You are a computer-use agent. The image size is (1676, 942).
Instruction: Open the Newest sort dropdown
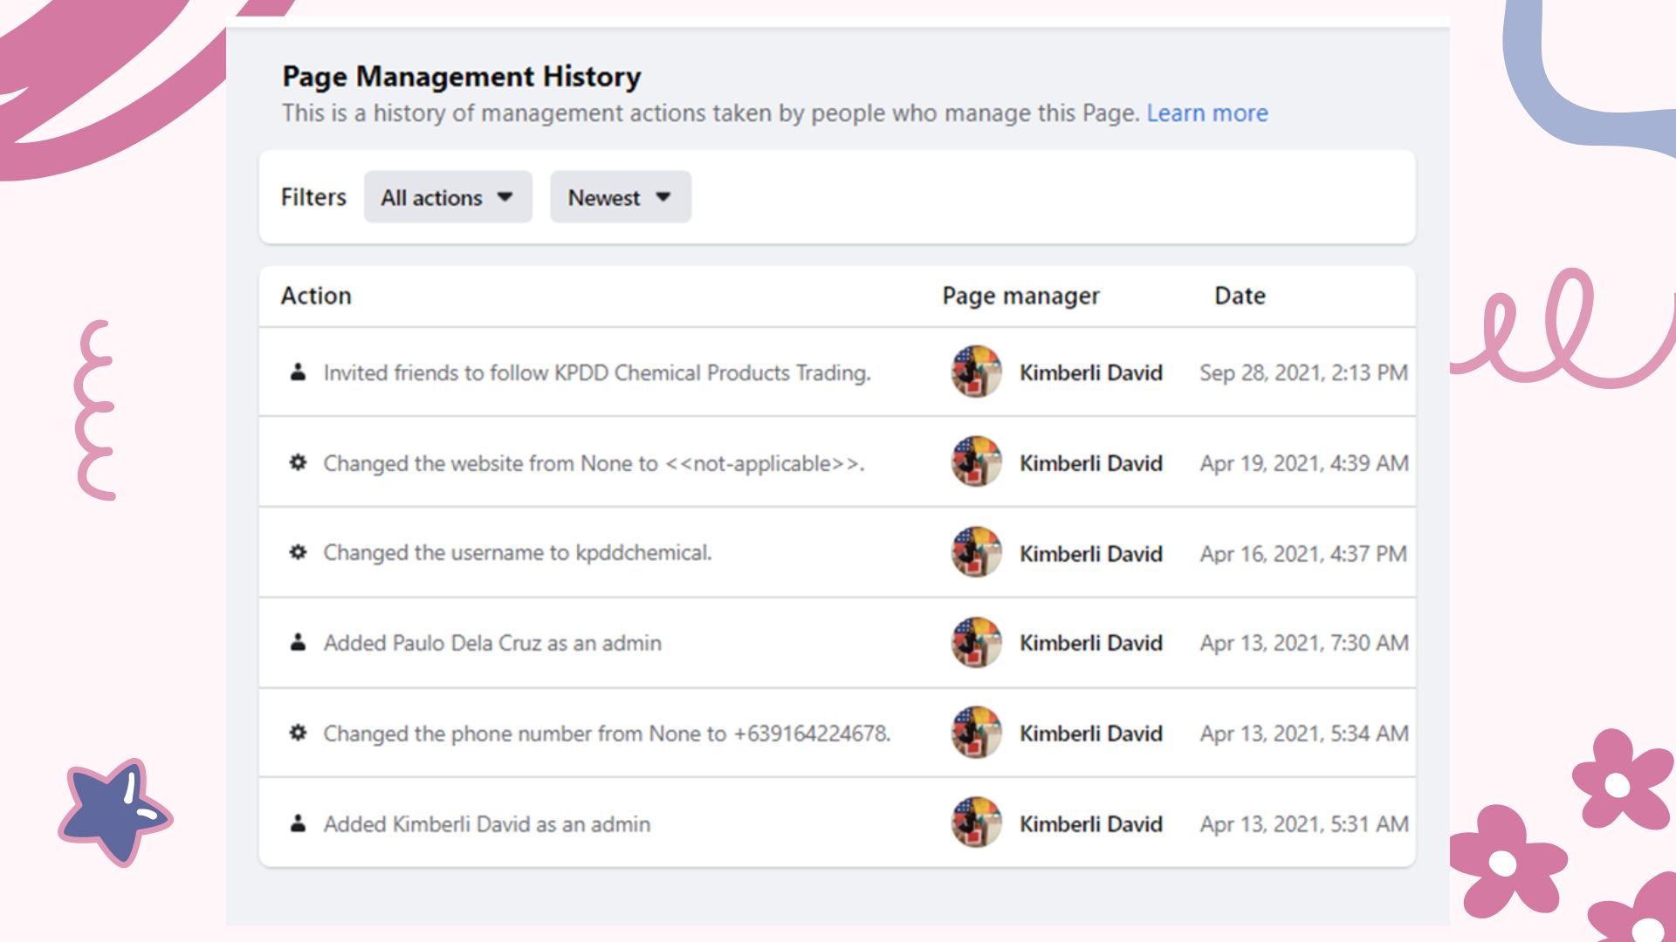tap(620, 198)
